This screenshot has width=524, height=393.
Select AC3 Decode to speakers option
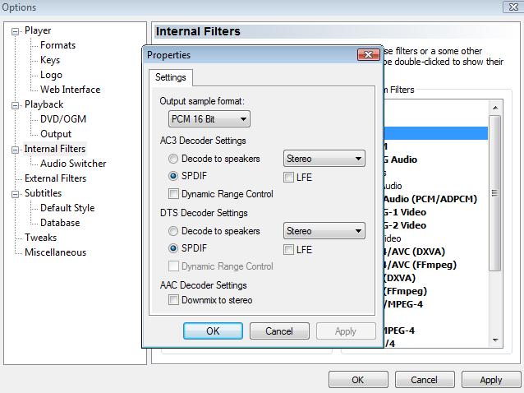pos(173,159)
